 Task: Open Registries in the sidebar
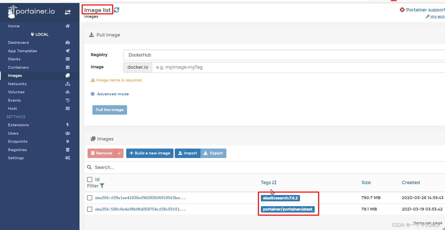point(18,150)
